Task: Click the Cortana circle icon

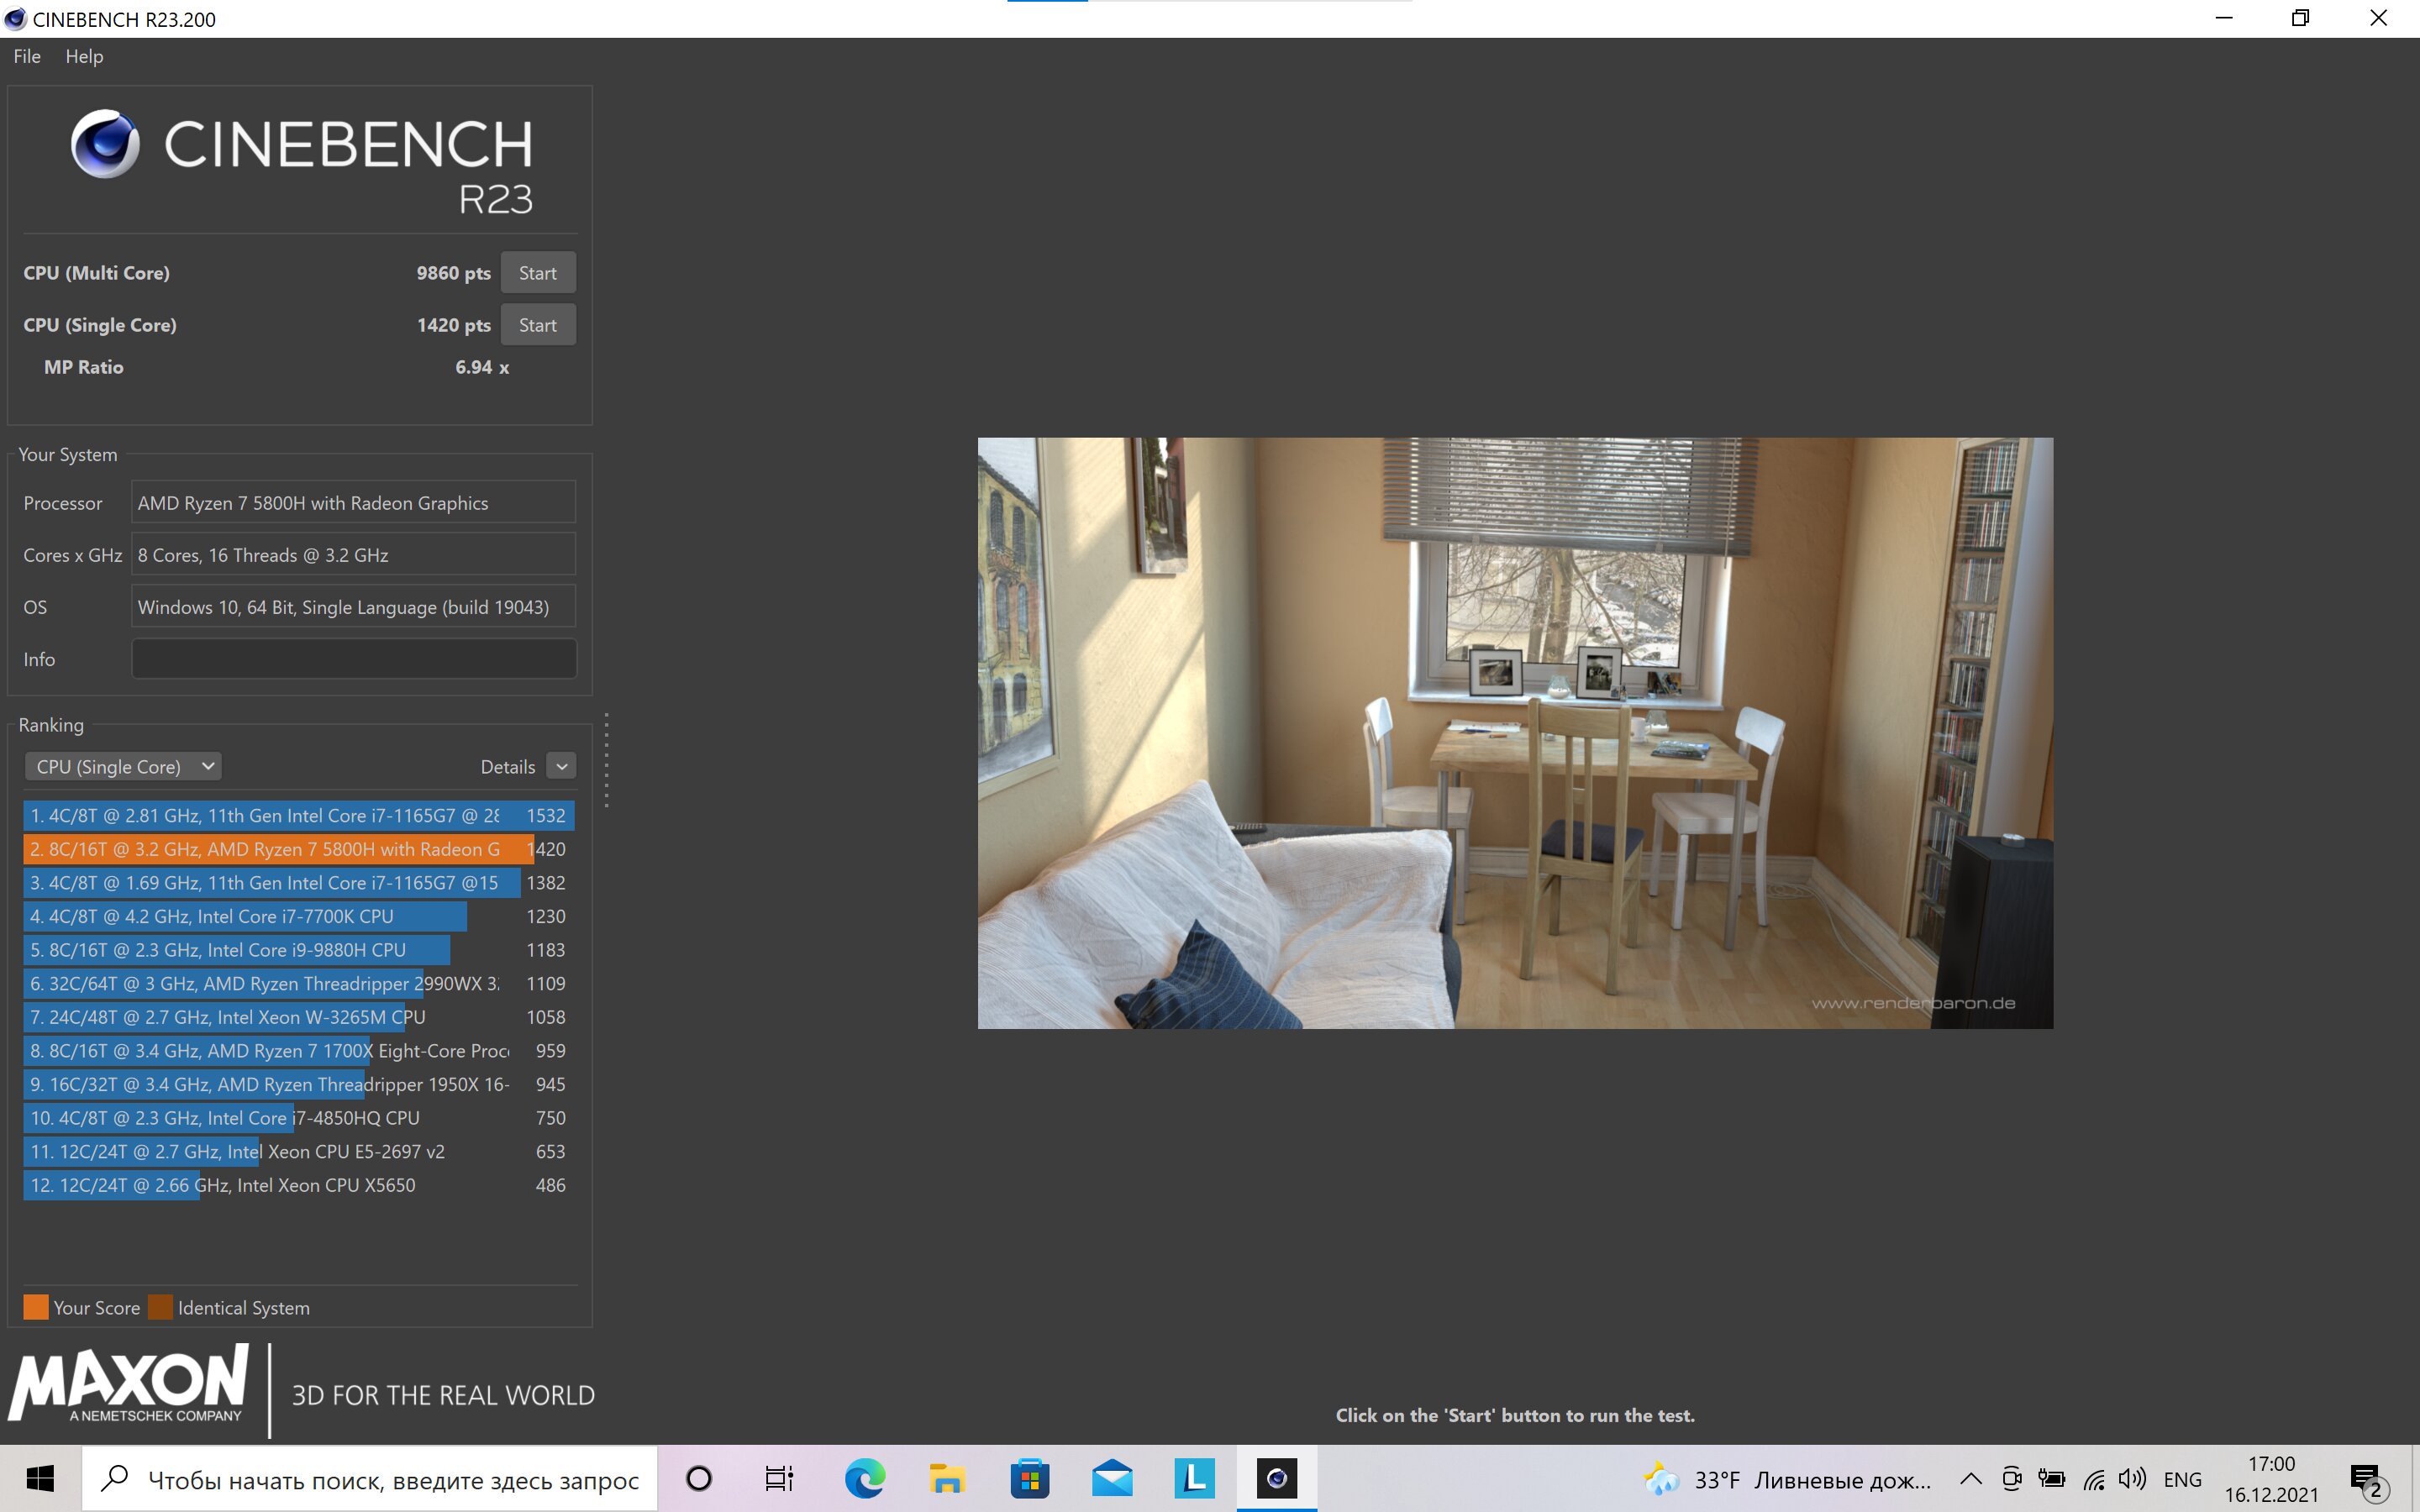Action: 699,1478
